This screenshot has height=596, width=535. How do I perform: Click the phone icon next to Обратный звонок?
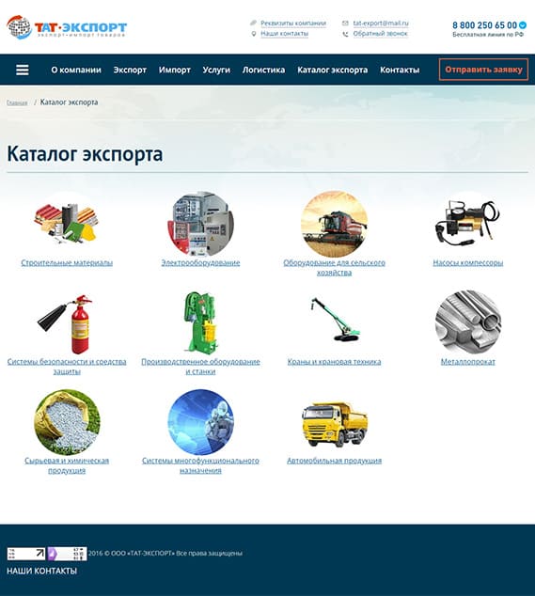[x=345, y=34]
